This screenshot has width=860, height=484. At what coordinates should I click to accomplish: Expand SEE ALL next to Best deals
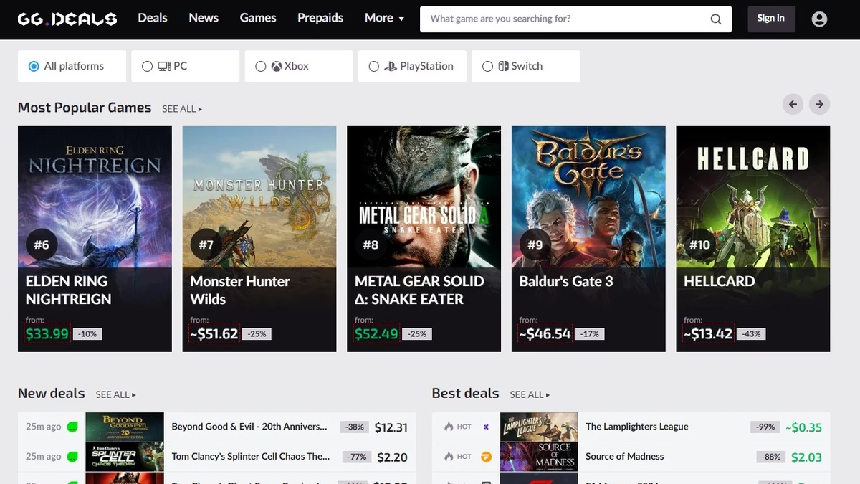(x=530, y=394)
